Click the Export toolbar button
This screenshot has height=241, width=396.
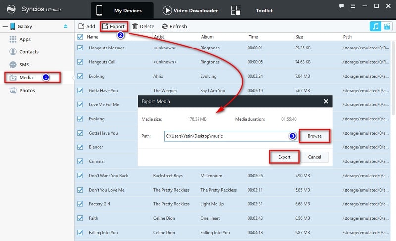pos(114,26)
